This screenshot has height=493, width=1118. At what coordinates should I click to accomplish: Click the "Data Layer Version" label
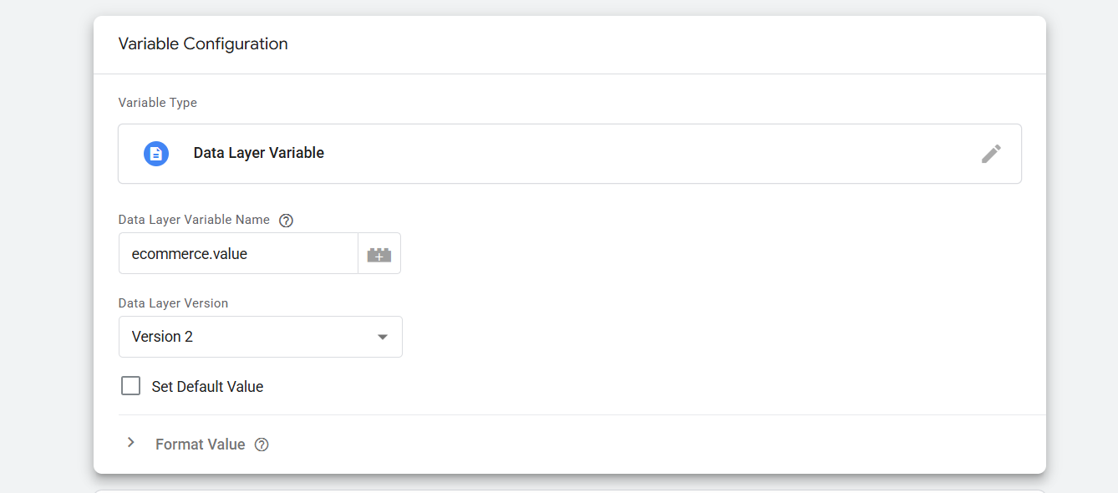tap(173, 303)
